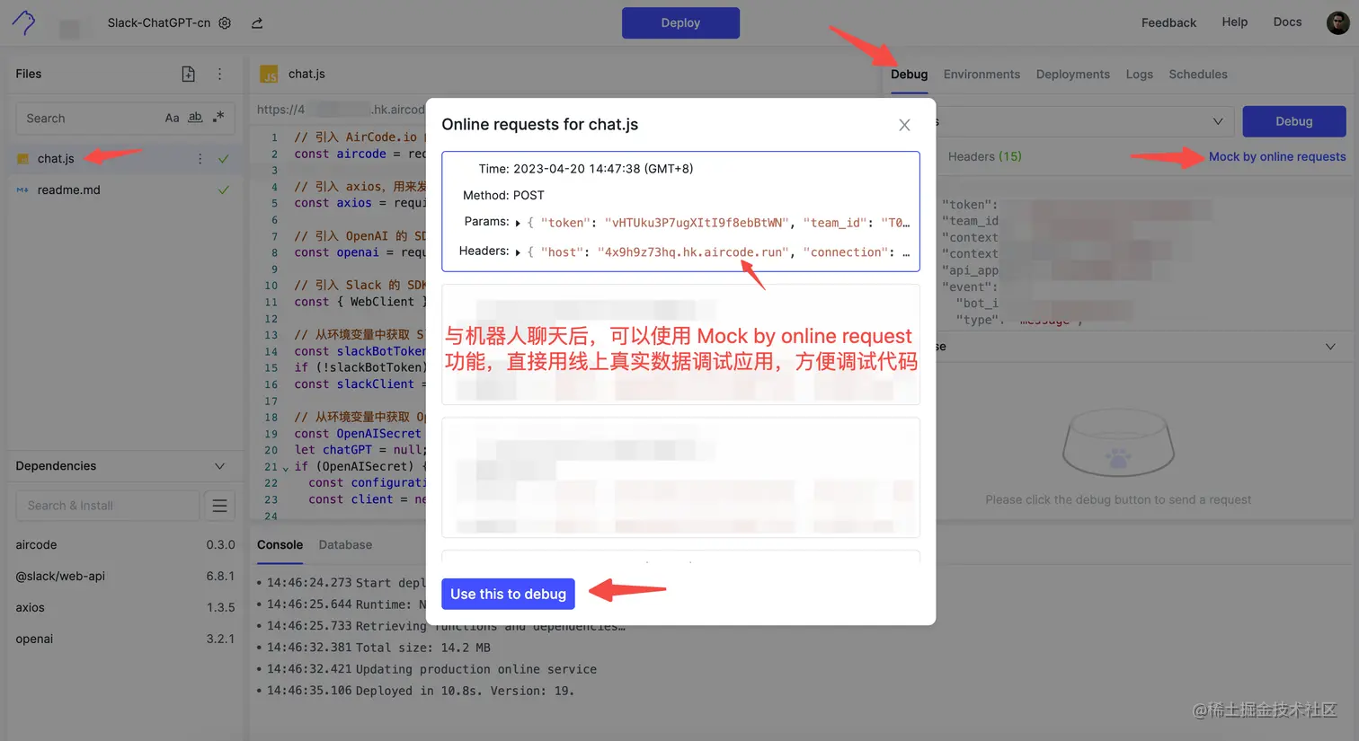The width and height of the screenshot is (1359, 741).
Task: Open the Help link
Action: [x=1234, y=22]
